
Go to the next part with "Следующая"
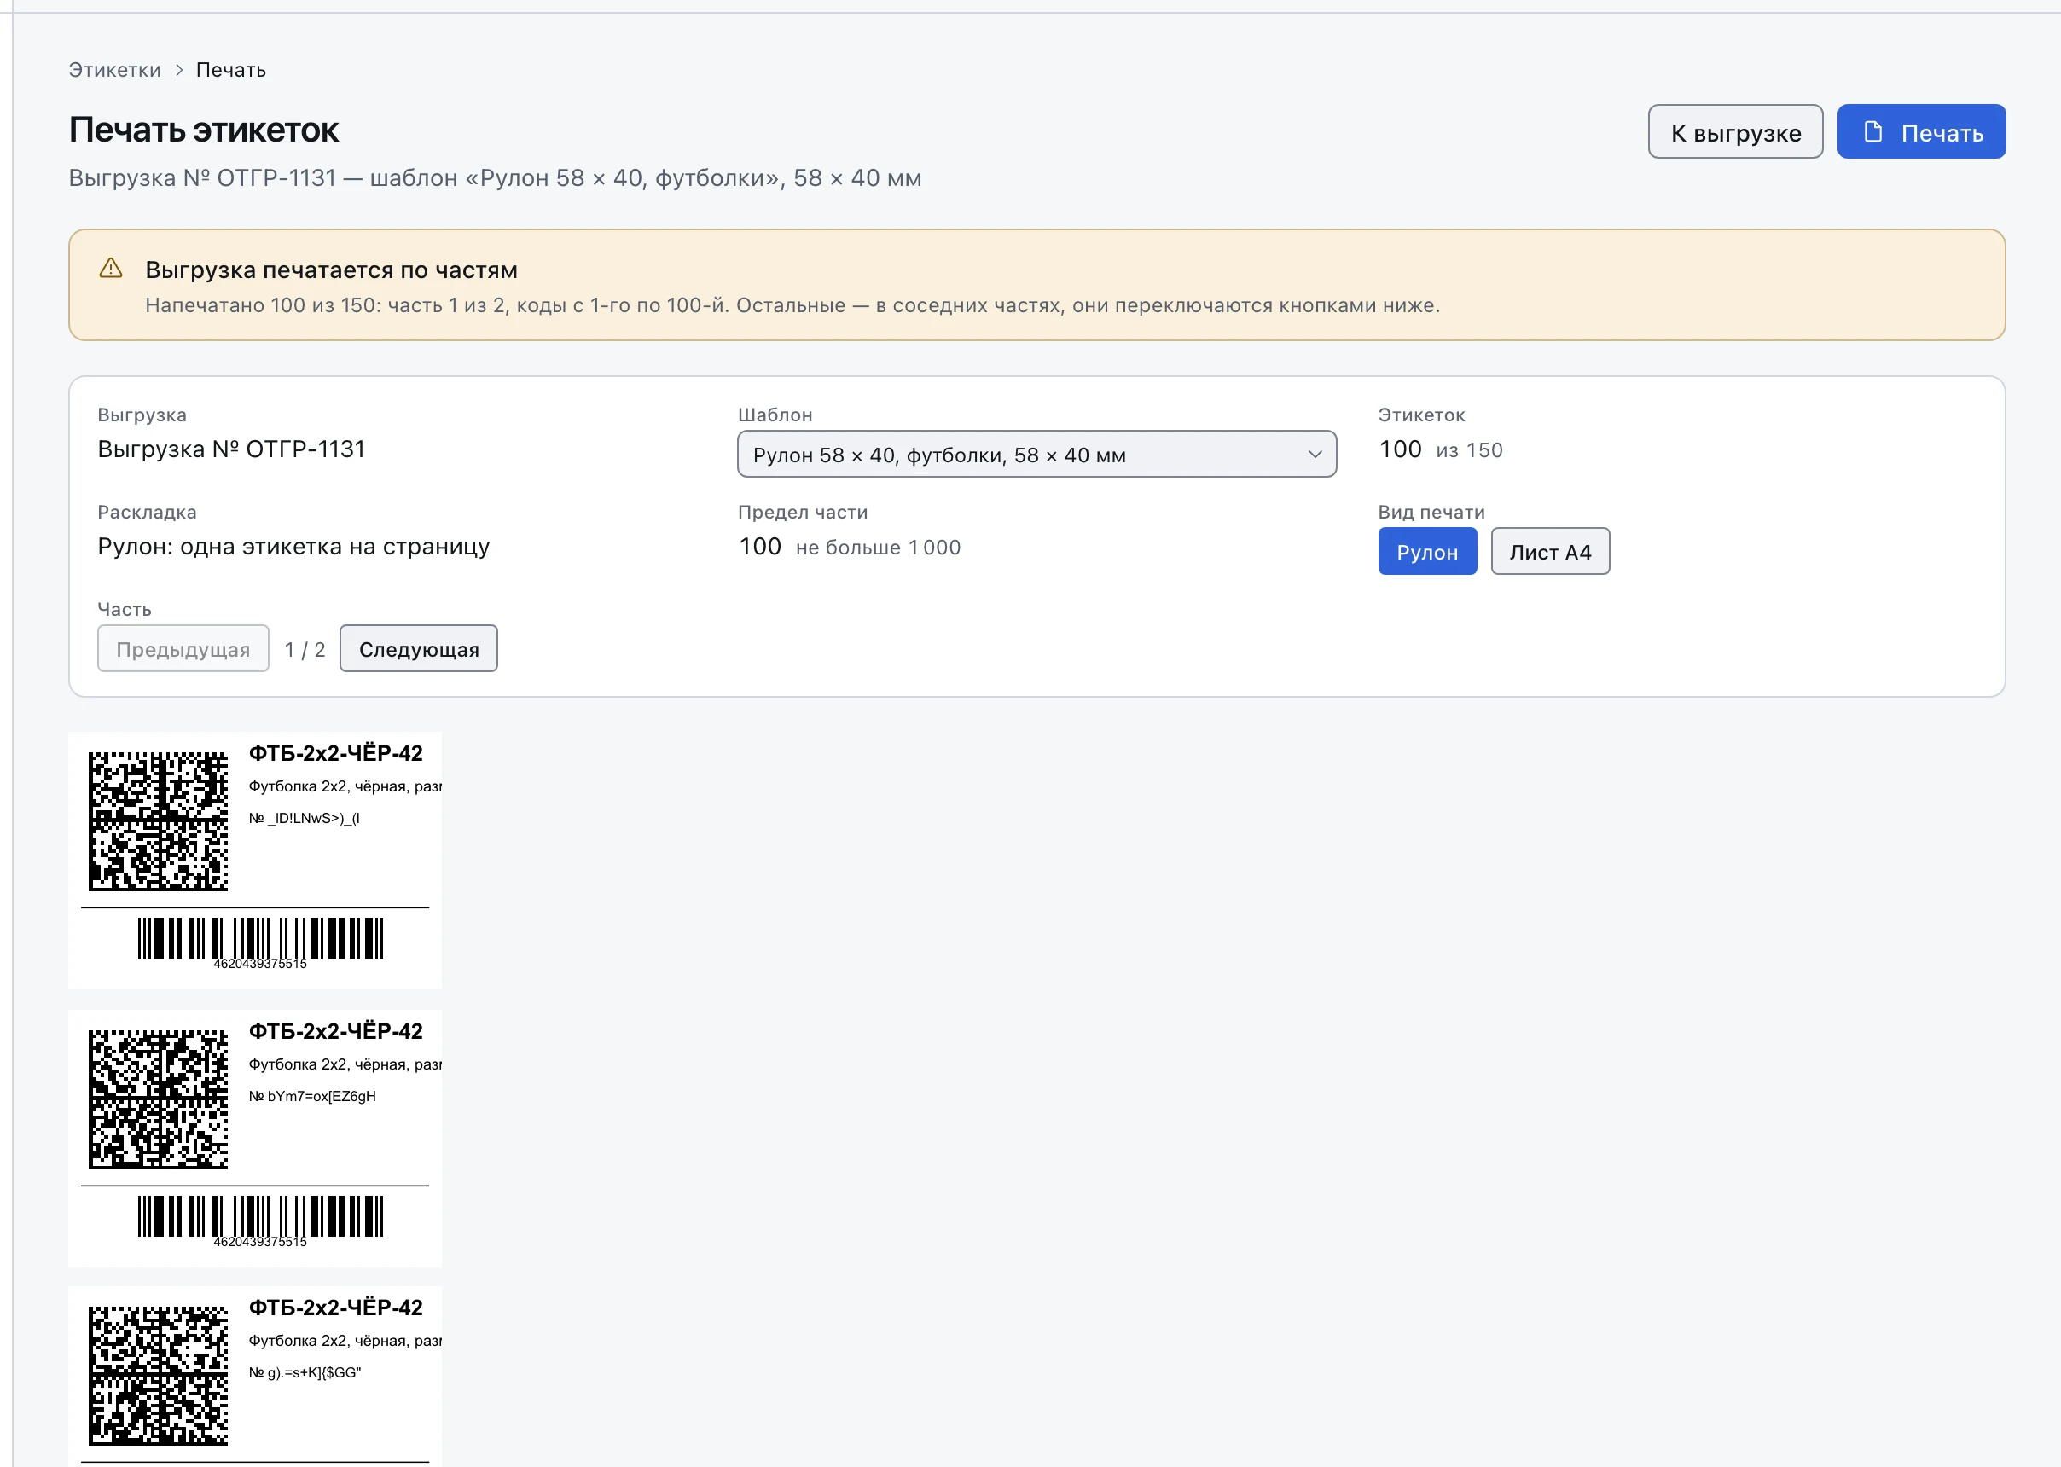[x=418, y=648]
